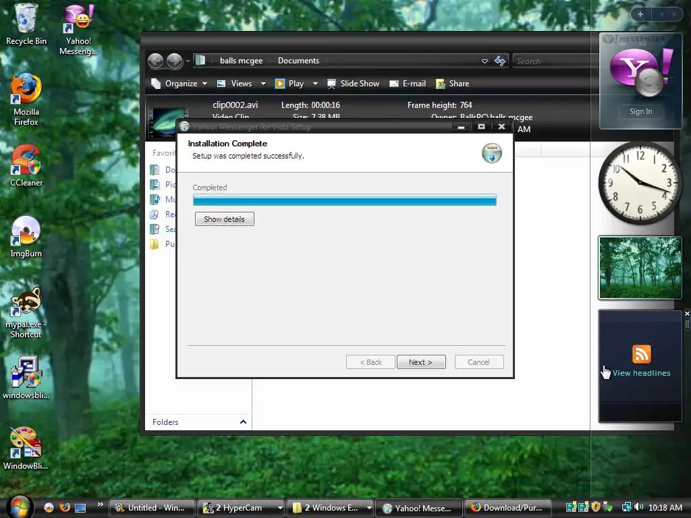Open Yahoo! Messenger desktop shortcut

78,29
